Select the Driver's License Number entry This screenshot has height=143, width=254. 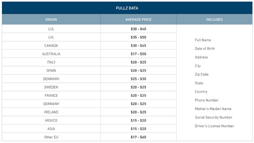214,126
